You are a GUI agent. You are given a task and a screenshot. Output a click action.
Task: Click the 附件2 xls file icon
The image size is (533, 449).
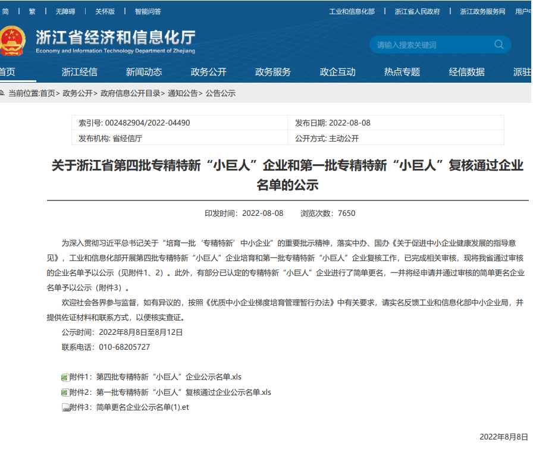pos(65,393)
